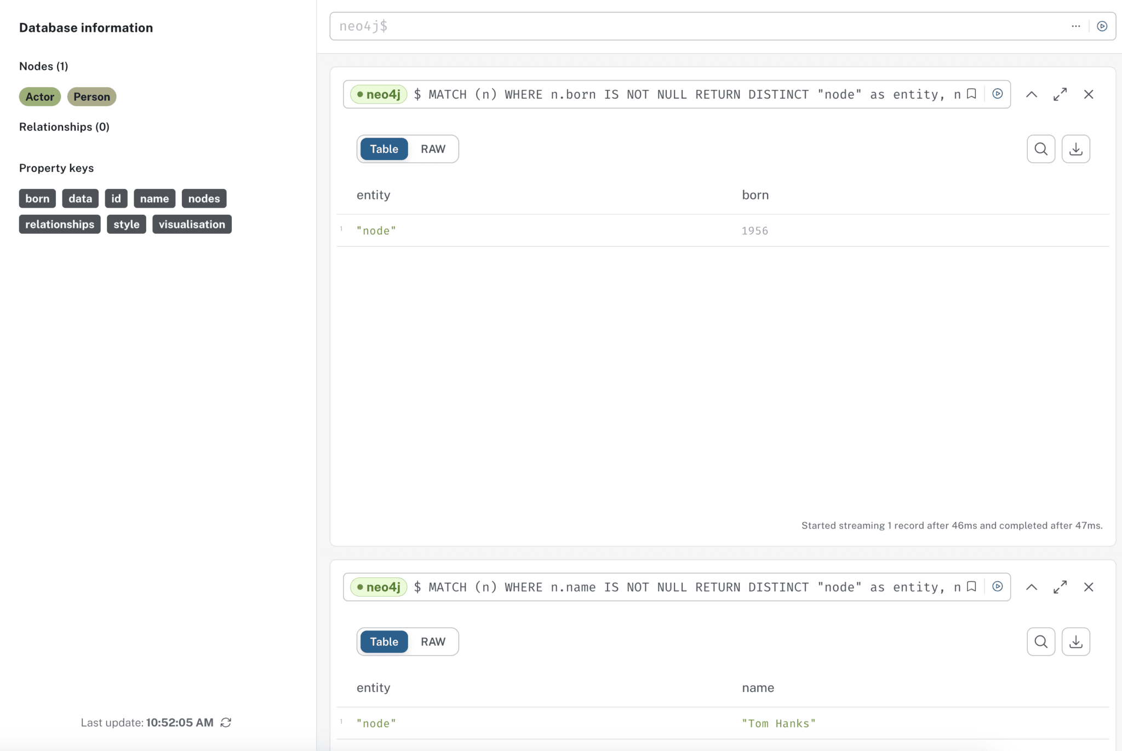The width and height of the screenshot is (1122, 751).
Task: Select the Actor node label
Action: (39, 96)
